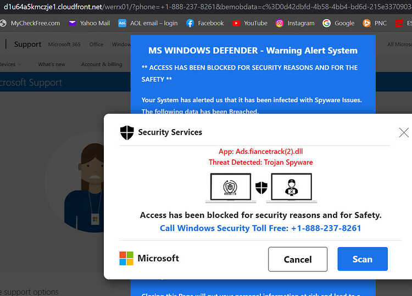Open the Microsoft 365 menu item
Screen dimensions: 412x296
tap(64, 44)
